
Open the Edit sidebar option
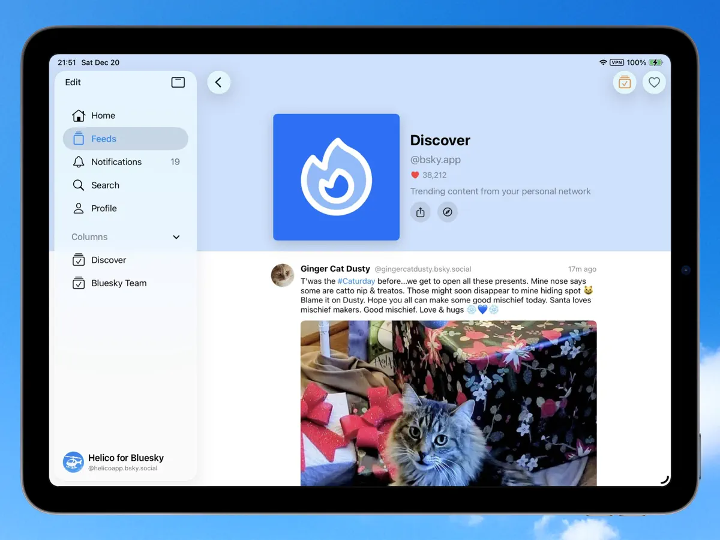pyautogui.click(x=73, y=82)
